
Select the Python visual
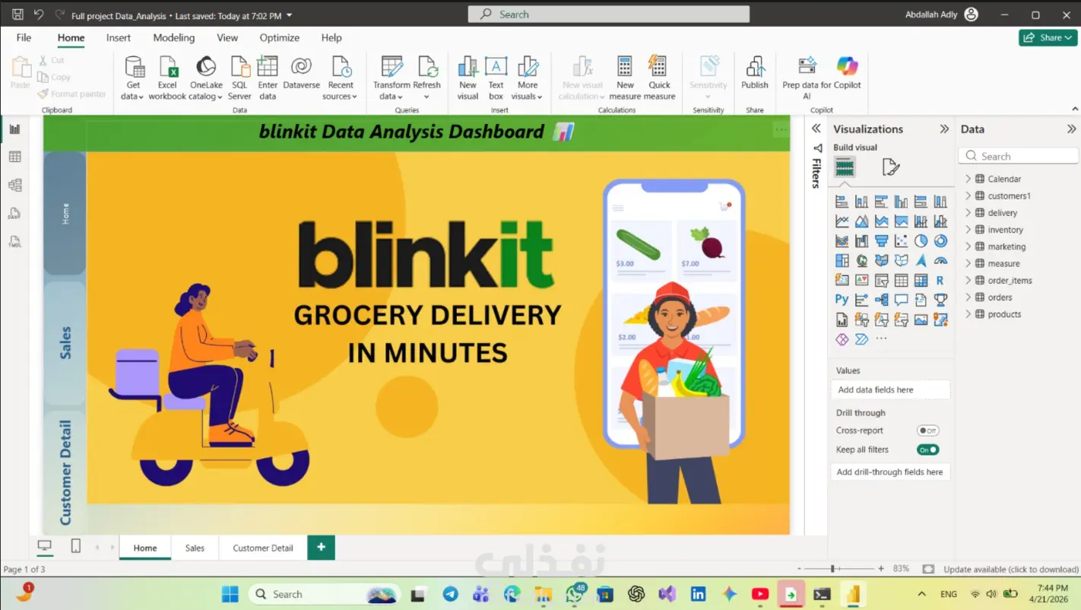(842, 300)
